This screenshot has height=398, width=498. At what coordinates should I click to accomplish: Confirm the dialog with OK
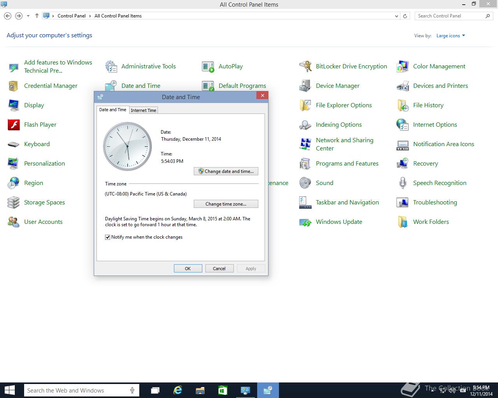(188, 269)
